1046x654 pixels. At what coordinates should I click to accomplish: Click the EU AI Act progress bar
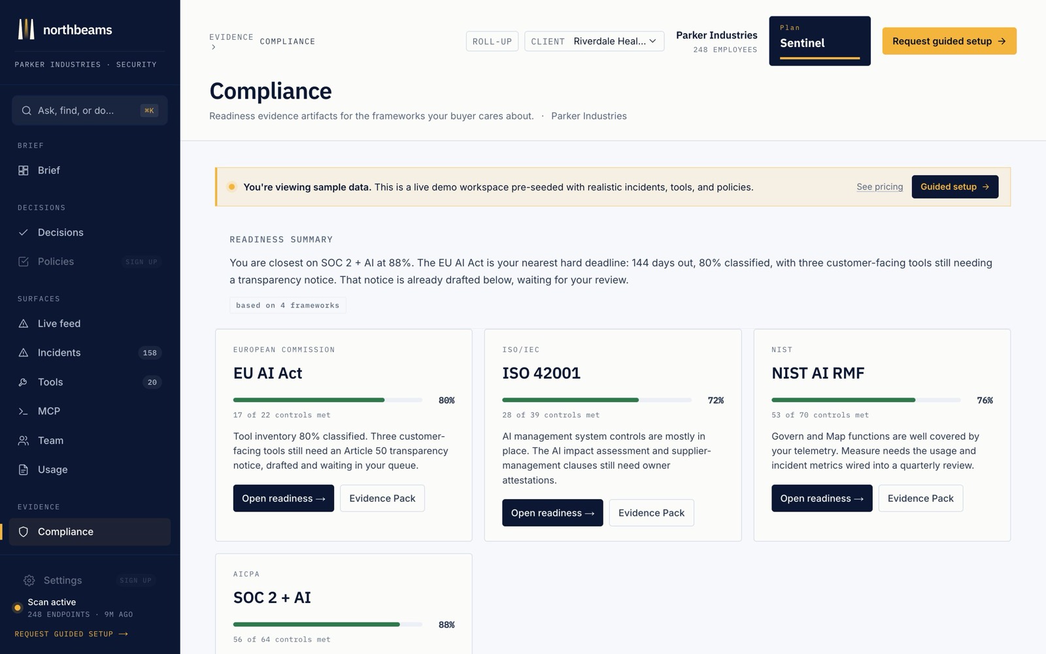click(x=328, y=400)
